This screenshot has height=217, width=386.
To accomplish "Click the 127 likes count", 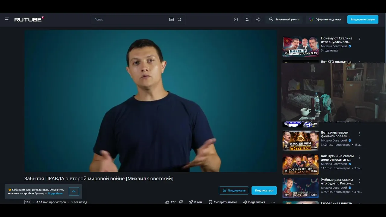I will pyautogui.click(x=173, y=202).
